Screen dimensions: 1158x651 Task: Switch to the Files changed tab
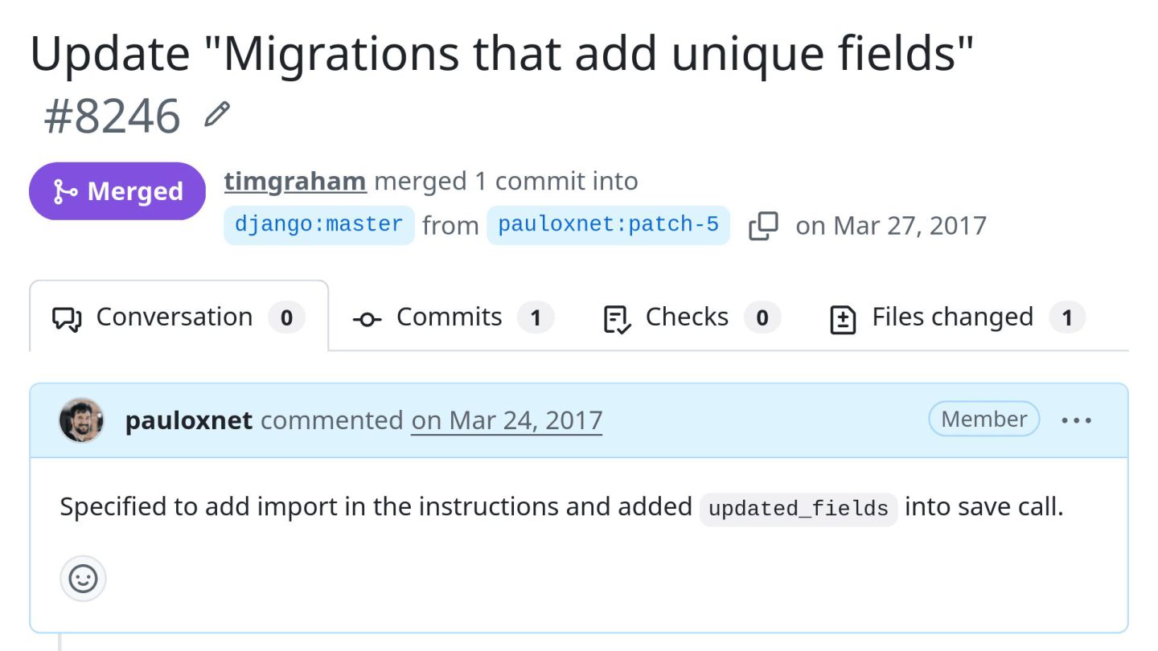click(x=957, y=317)
